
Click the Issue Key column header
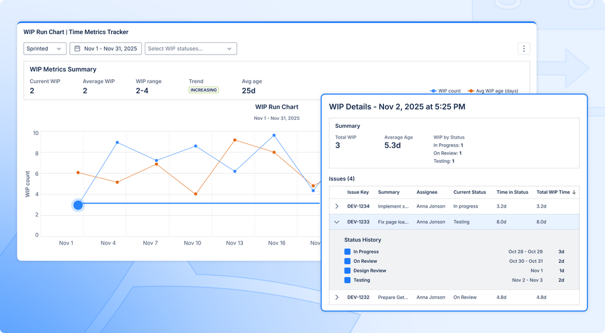[358, 192]
